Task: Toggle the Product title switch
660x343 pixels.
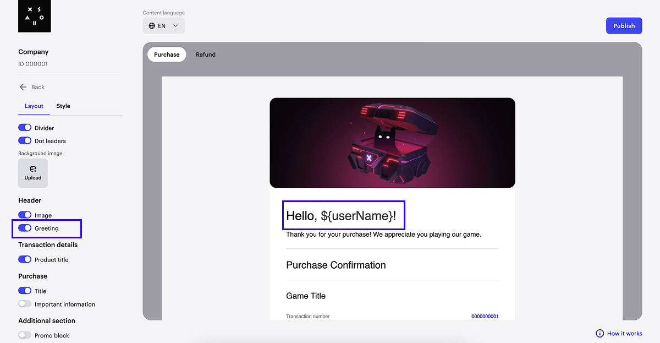Action: tap(25, 260)
